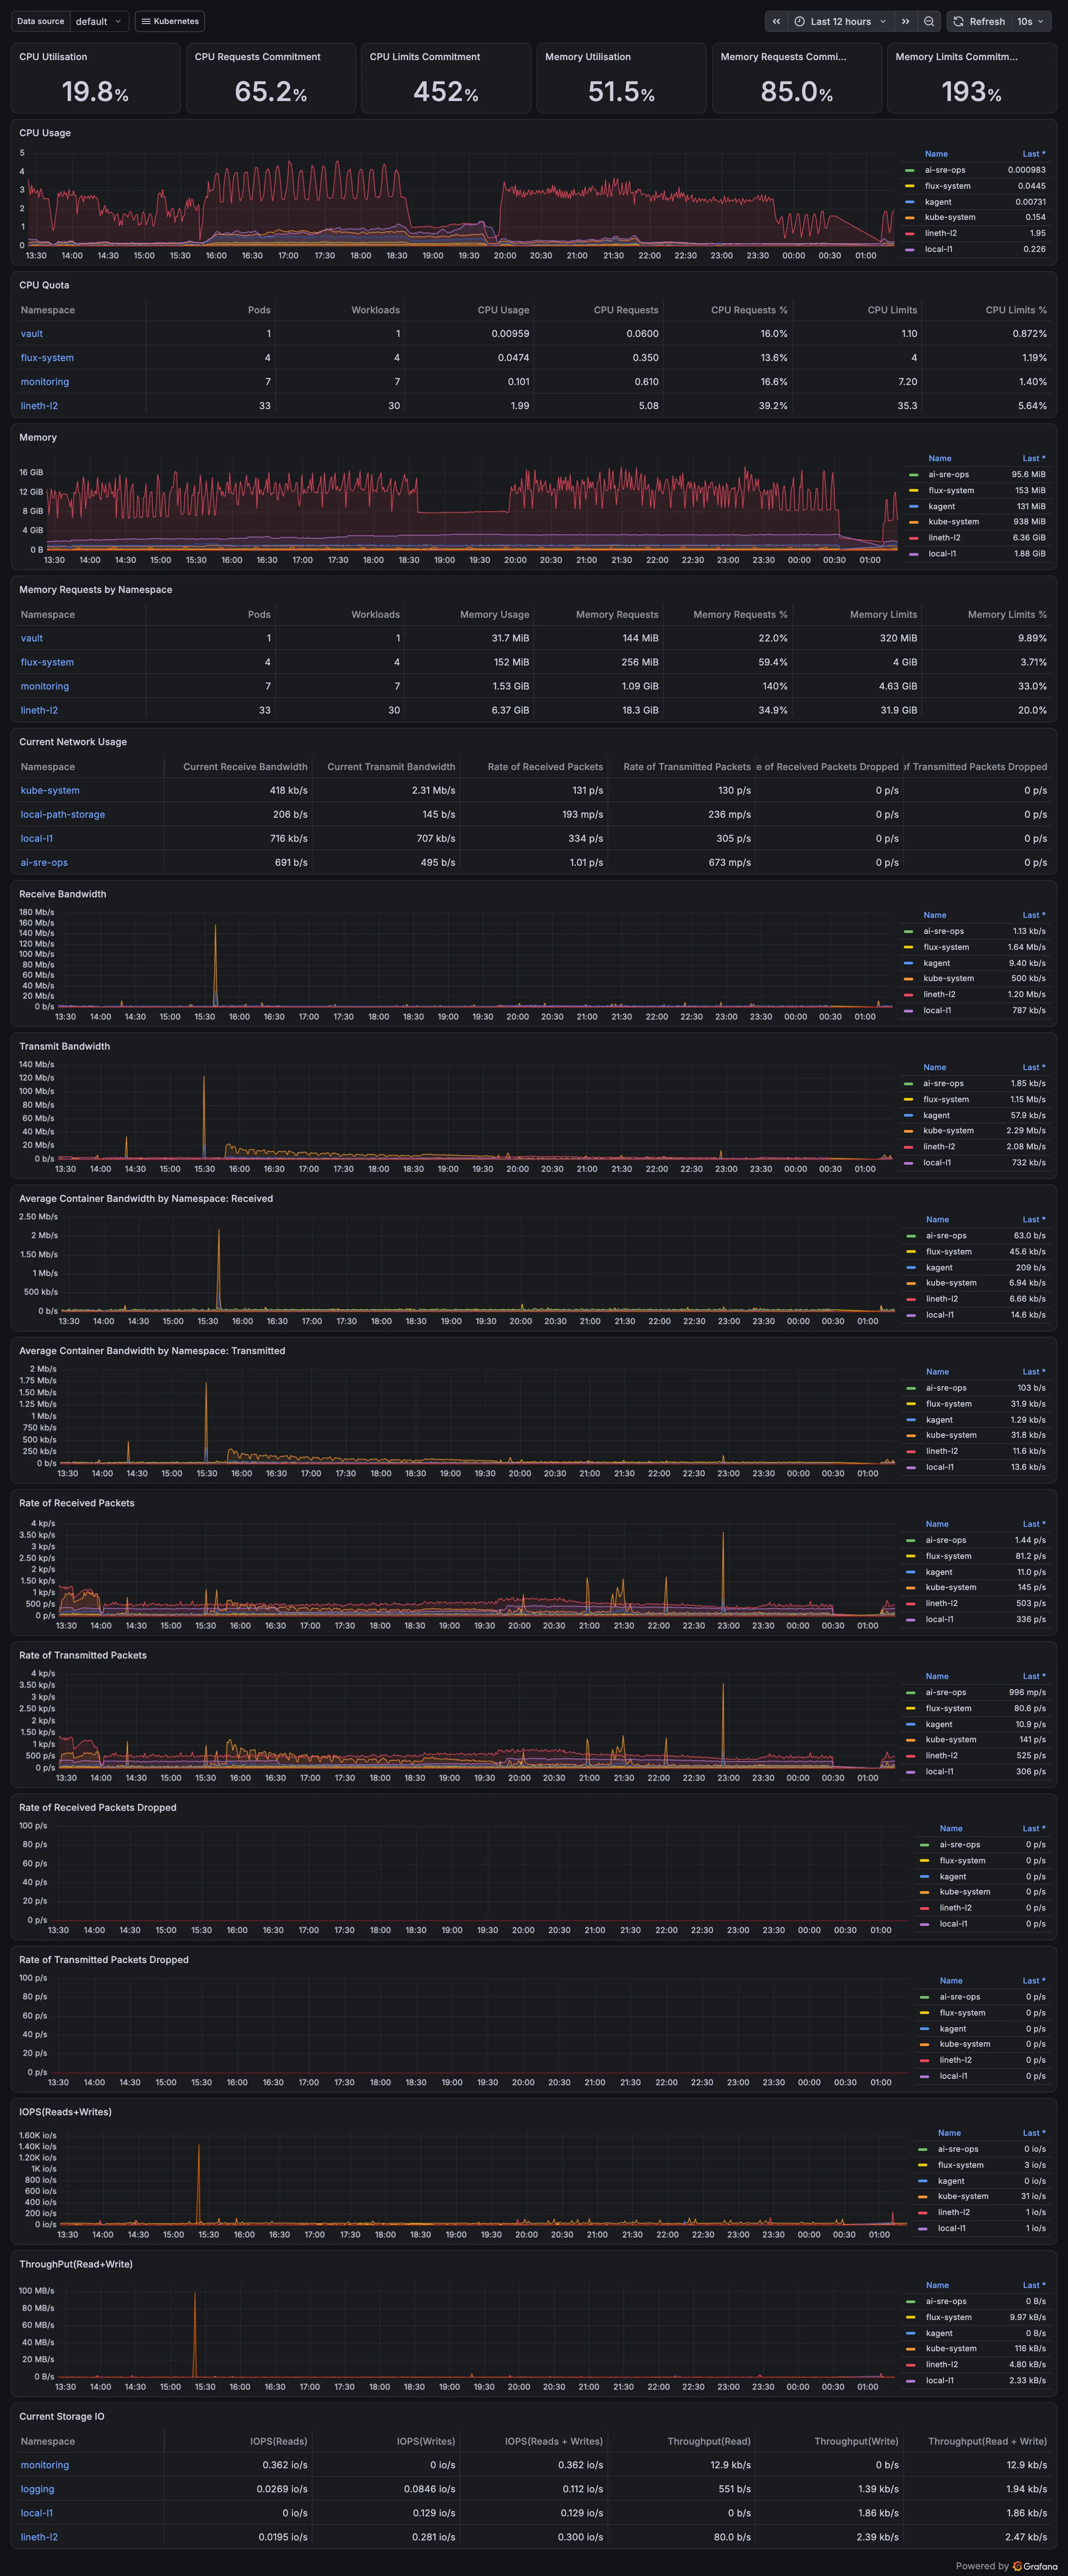Sort Memory legend by Name
Screen dimensions: 1068x2576
(x=940, y=458)
